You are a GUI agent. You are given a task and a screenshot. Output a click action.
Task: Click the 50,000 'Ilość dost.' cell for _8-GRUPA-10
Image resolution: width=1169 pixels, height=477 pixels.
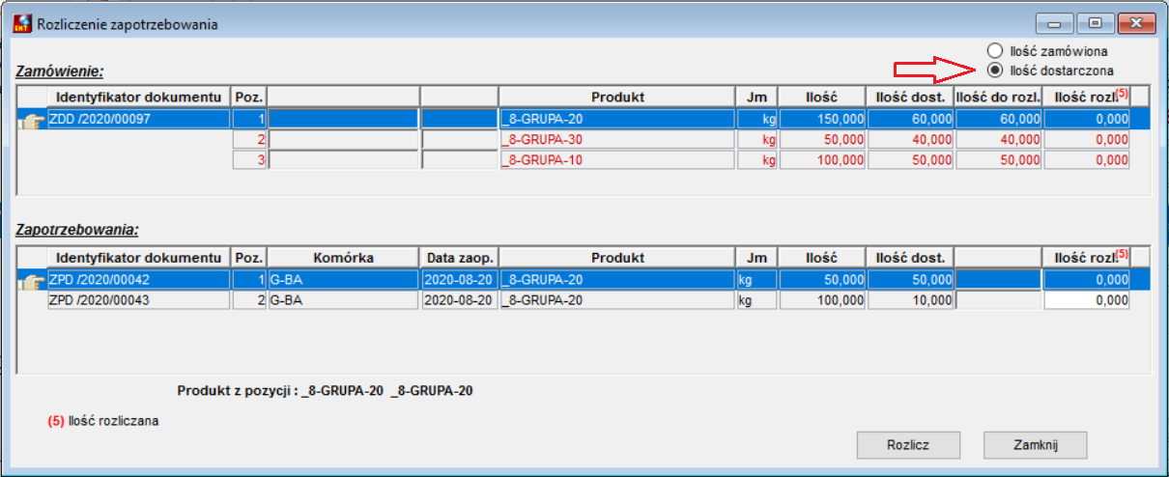(910, 159)
